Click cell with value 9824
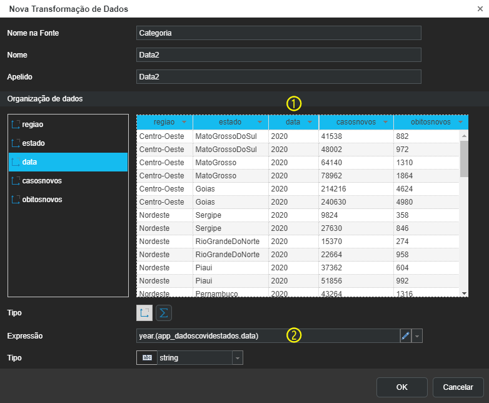This screenshot has width=489, height=403. pyautogui.click(x=356, y=215)
